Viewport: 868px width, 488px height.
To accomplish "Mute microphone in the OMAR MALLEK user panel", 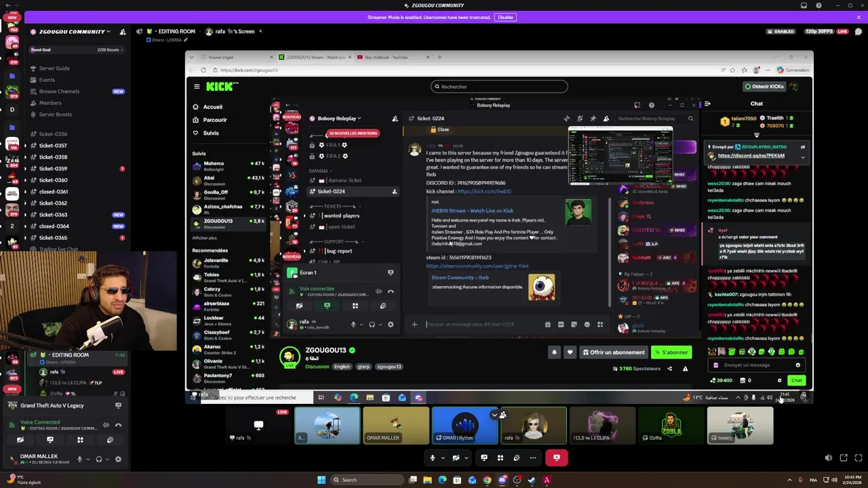I will (79, 459).
